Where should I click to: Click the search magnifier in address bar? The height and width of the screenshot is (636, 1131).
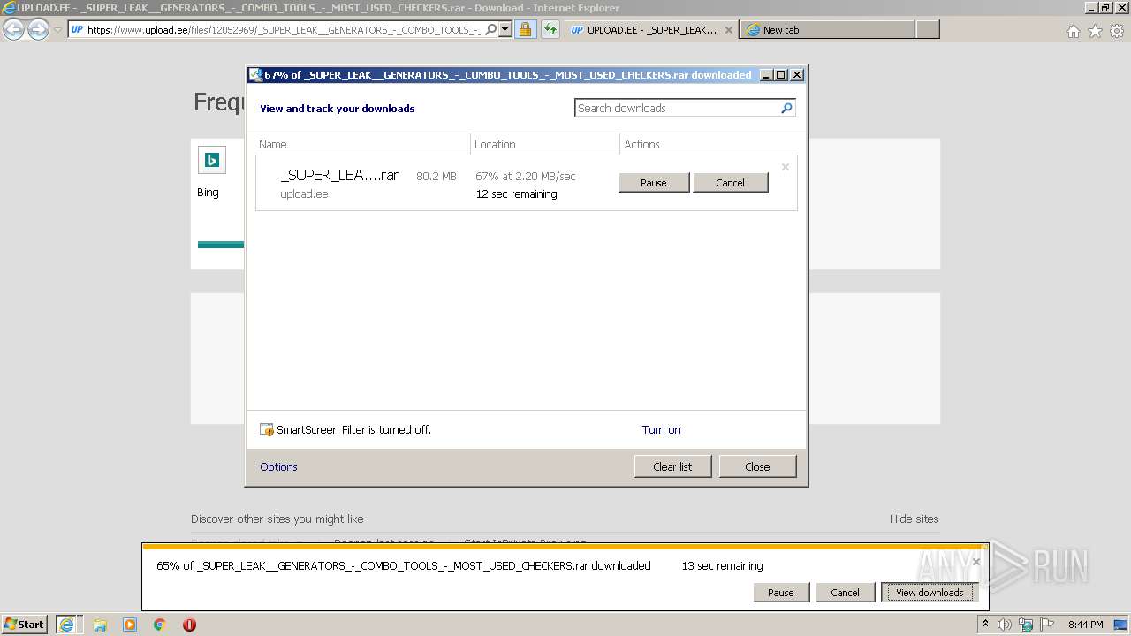[x=491, y=29]
